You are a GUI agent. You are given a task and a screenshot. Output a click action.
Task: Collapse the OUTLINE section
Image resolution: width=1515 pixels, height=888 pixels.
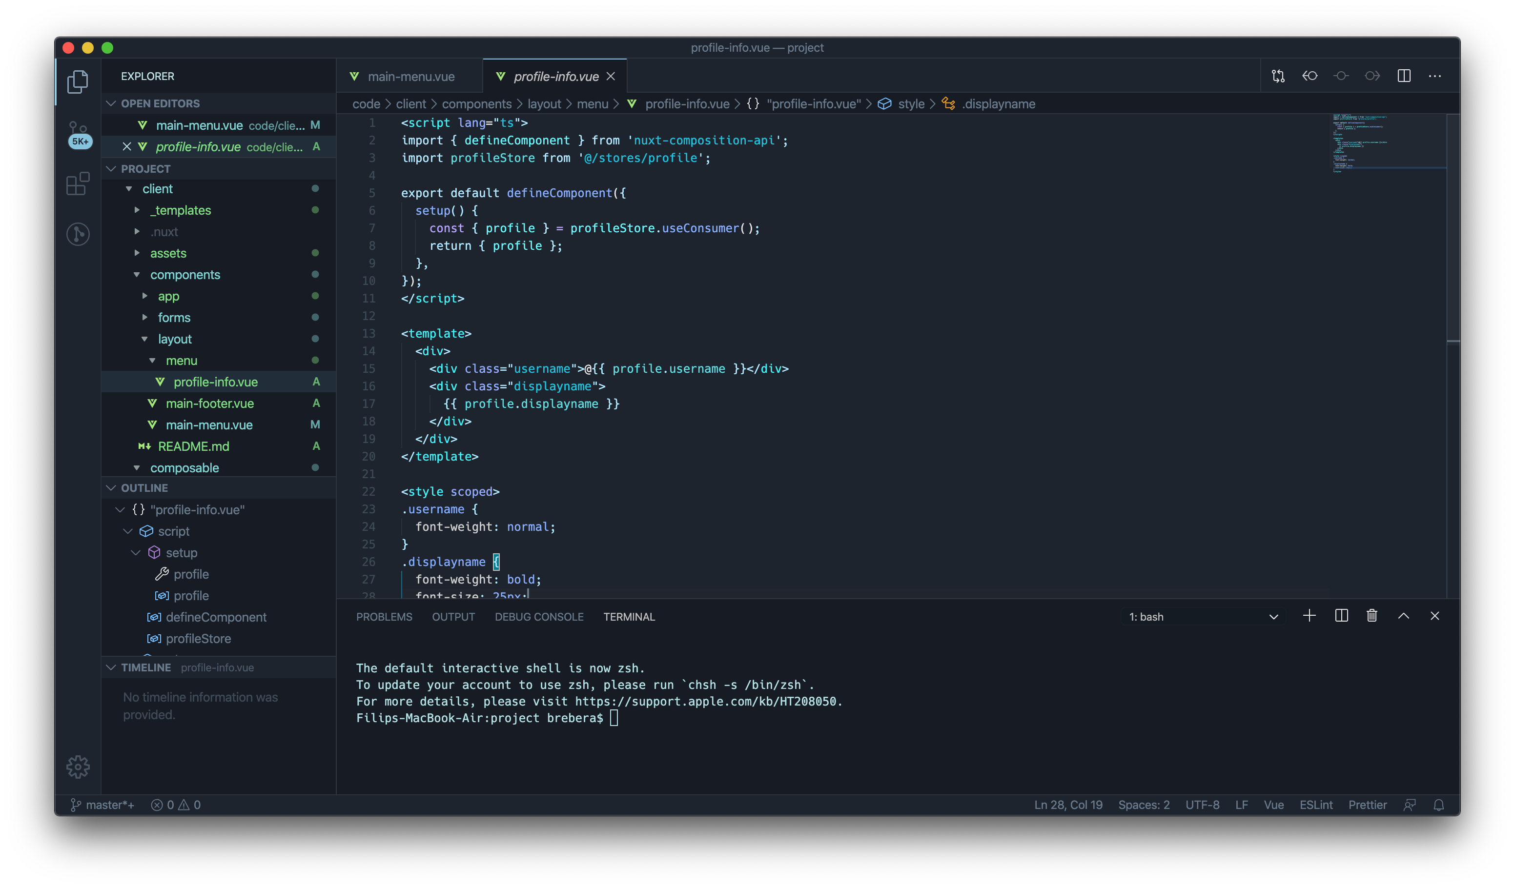tap(144, 488)
